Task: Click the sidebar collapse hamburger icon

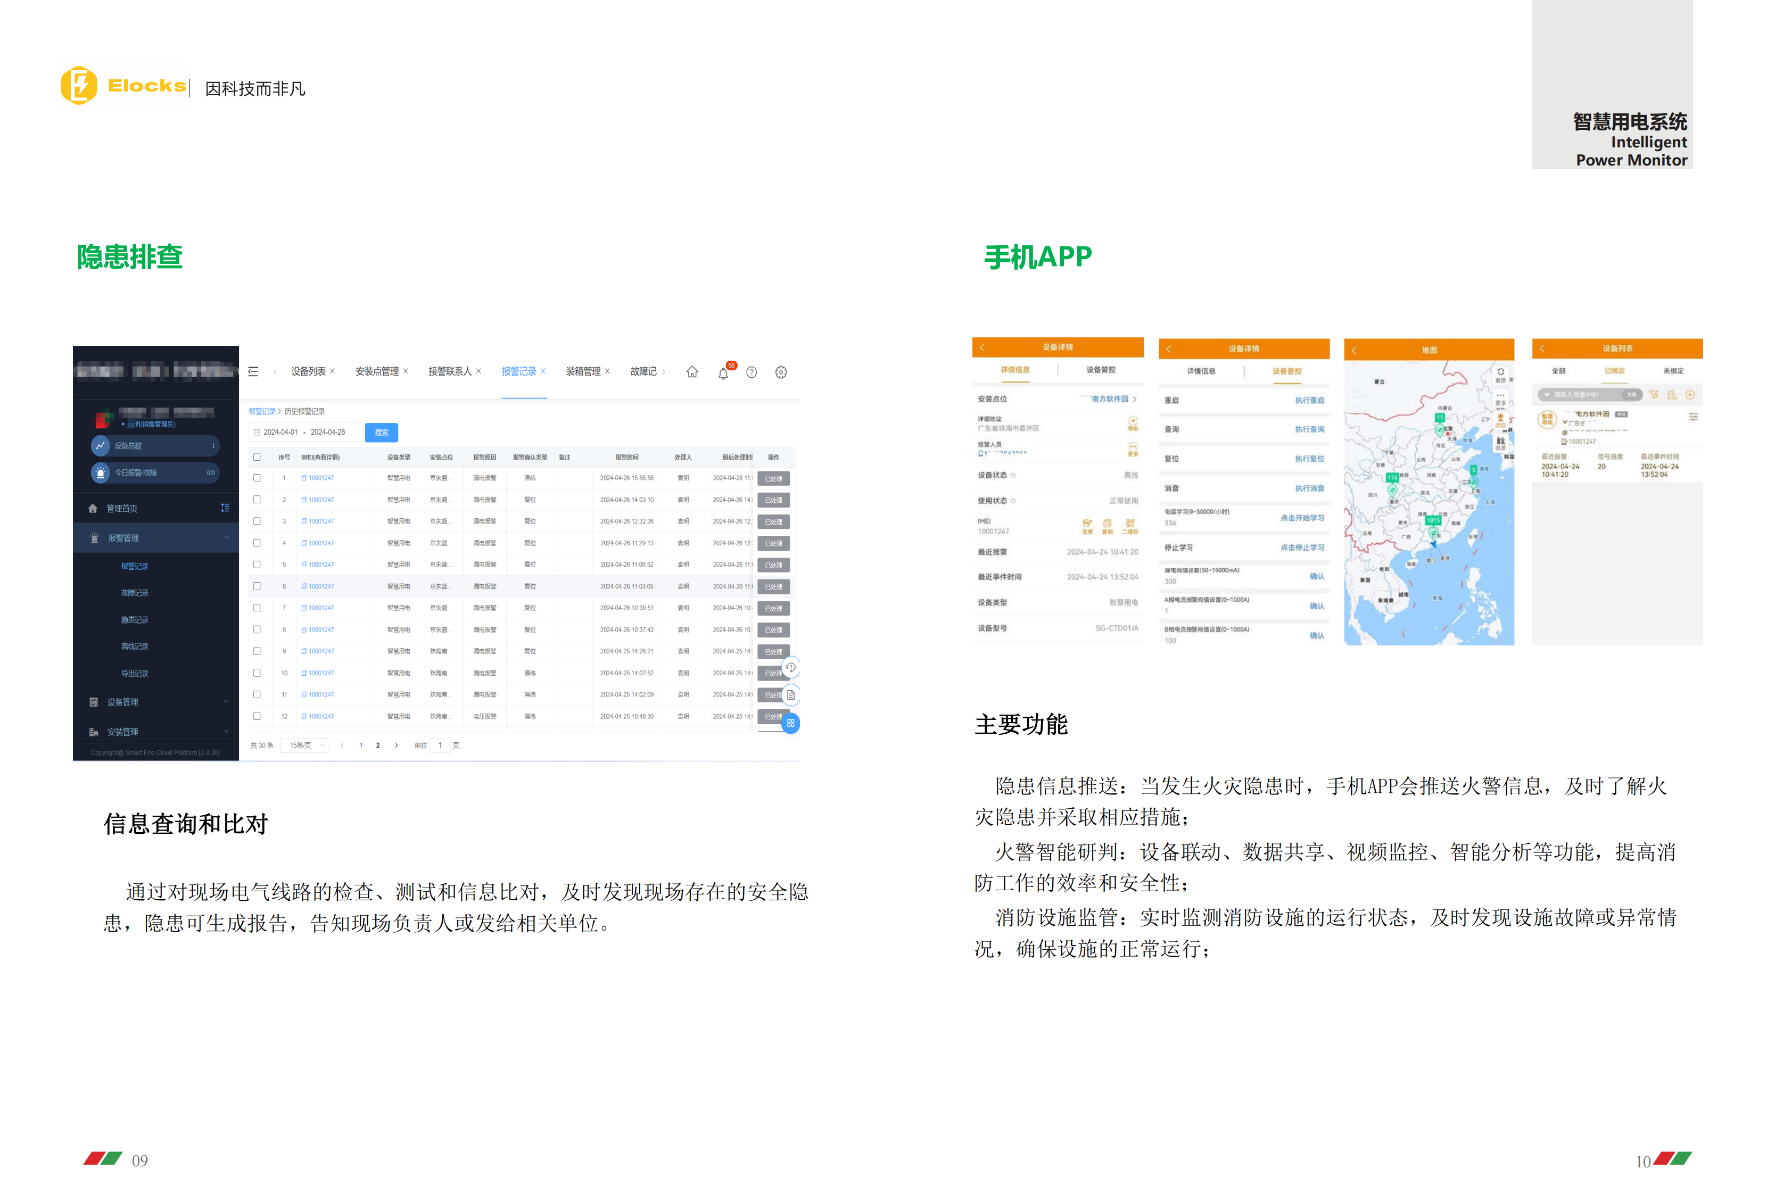Action: click(x=253, y=371)
